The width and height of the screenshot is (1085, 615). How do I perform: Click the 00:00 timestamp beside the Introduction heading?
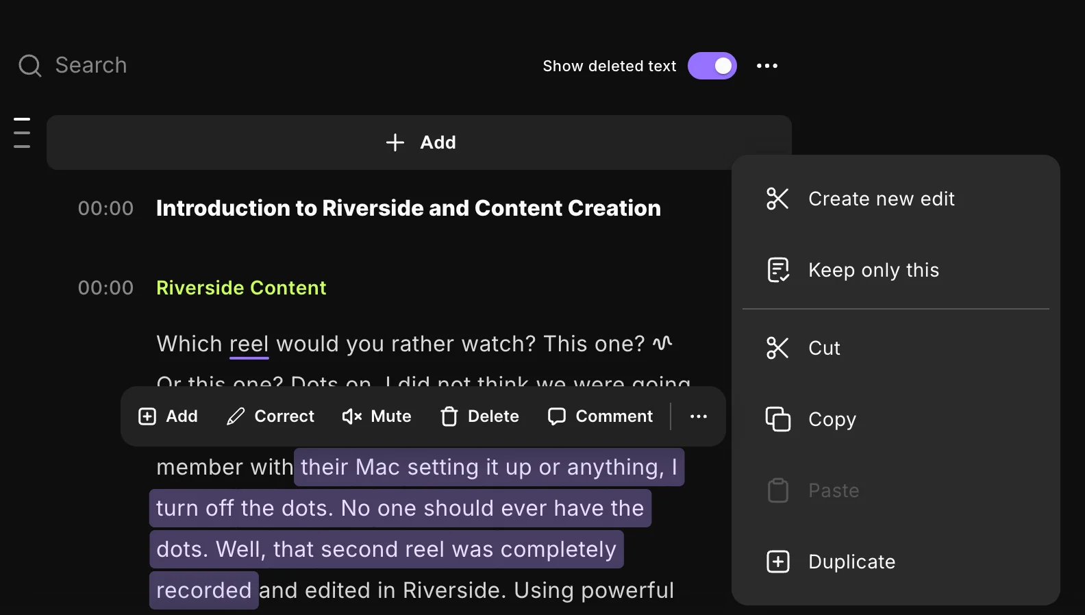pos(105,208)
